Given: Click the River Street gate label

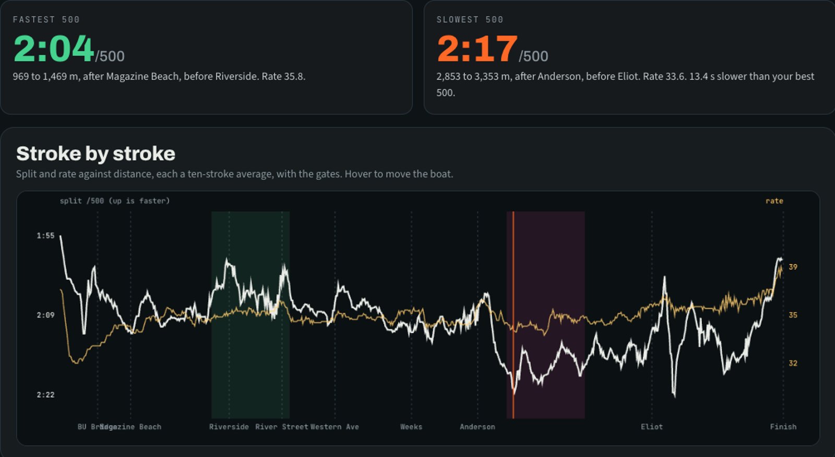Looking at the screenshot, I should (x=282, y=427).
